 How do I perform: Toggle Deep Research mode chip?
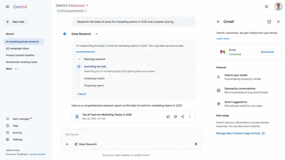click(x=86, y=144)
